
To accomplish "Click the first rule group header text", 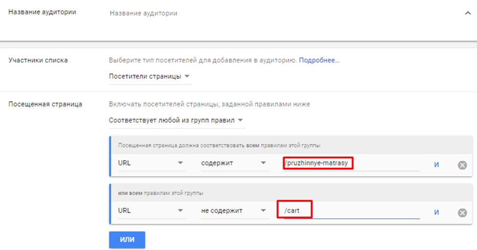I will point(219,146).
